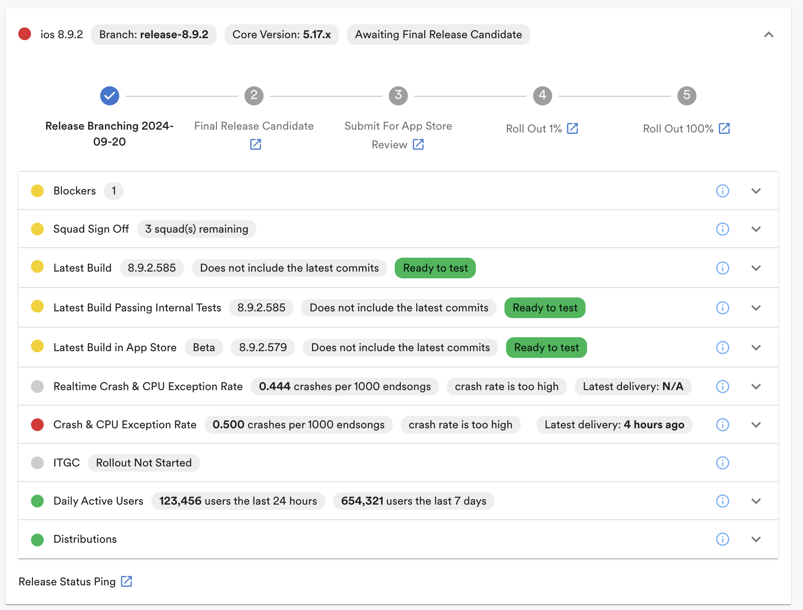803x610 pixels.
Task: Click Ready to test badge on Latest Build
Action: click(435, 268)
